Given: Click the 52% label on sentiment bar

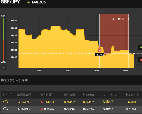Looking at the screenshot, I should [x=4, y=16].
